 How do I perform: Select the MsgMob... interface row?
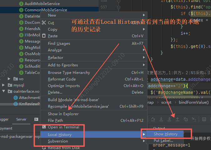coord(20,48)
